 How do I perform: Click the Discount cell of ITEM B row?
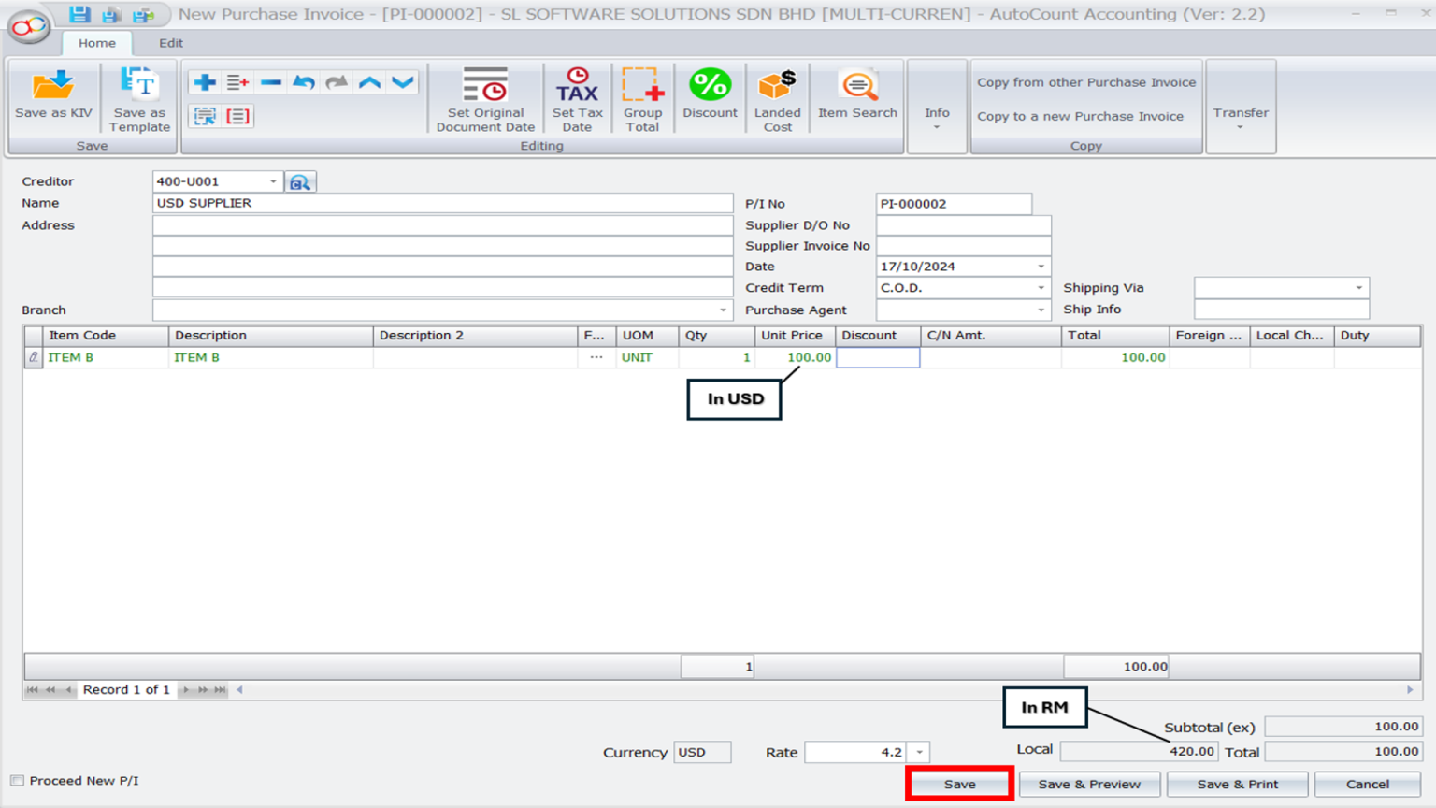[878, 357]
